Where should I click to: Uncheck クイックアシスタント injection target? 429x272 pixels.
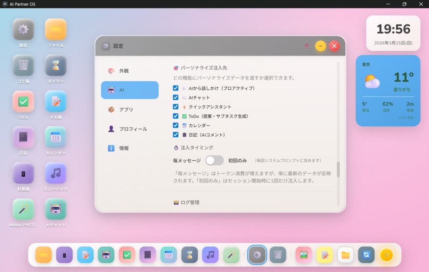pos(176,107)
